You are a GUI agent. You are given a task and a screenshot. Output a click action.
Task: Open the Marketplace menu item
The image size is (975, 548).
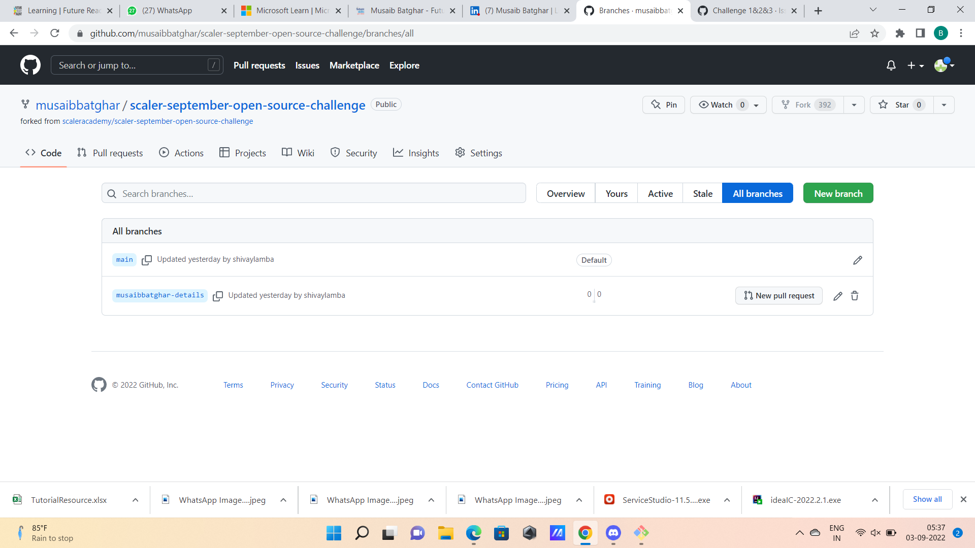coord(354,65)
